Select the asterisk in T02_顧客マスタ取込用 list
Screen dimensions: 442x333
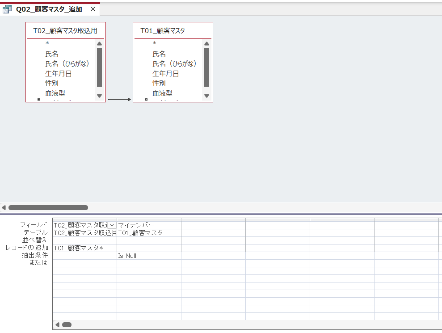tap(47, 43)
